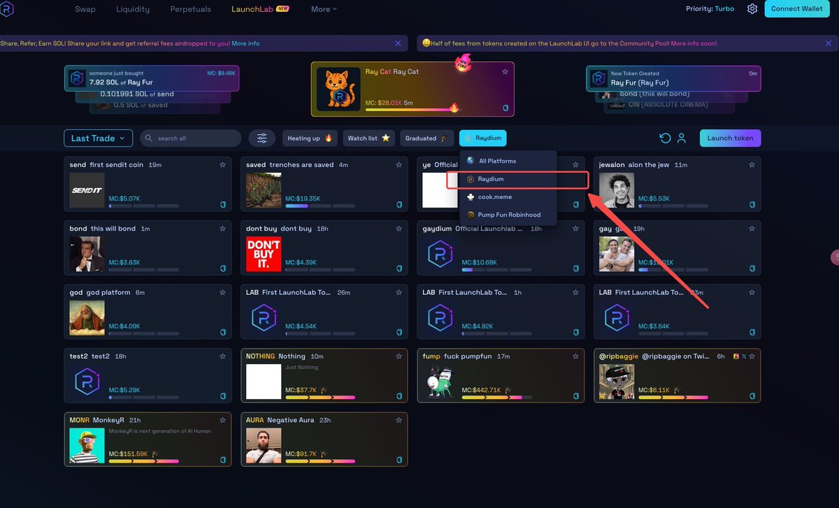Star the god token card

pos(222,292)
